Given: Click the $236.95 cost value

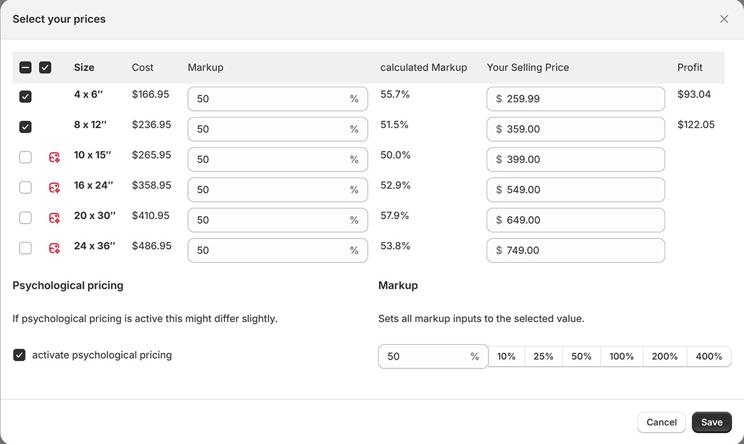Looking at the screenshot, I should click(152, 125).
